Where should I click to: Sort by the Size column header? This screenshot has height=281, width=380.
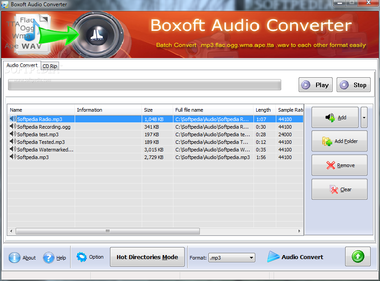(x=157, y=110)
